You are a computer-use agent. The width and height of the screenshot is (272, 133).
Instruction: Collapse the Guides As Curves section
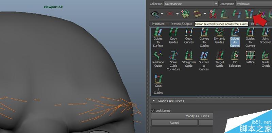[154, 101]
